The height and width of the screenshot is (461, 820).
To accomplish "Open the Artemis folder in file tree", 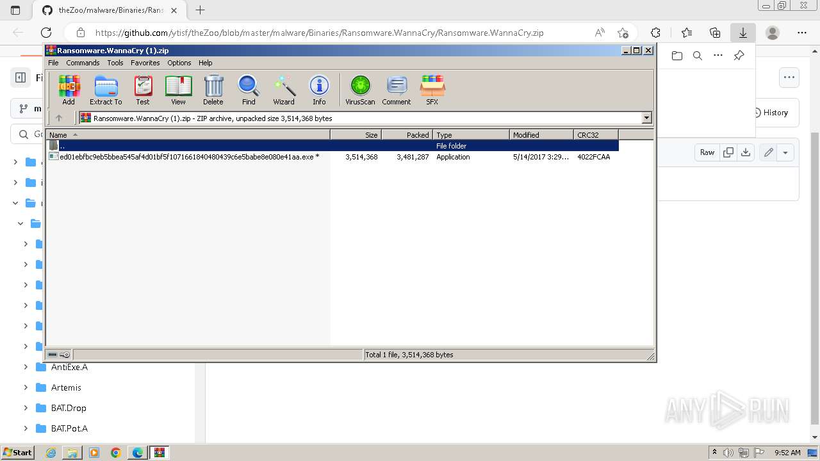I will coord(66,387).
